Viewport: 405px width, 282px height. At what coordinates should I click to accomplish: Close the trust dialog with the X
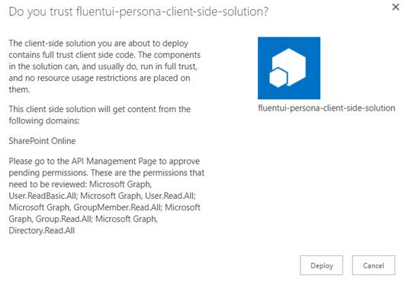(x=395, y=7)
